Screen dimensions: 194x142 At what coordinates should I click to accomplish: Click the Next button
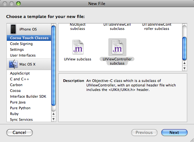pos(174,132)
